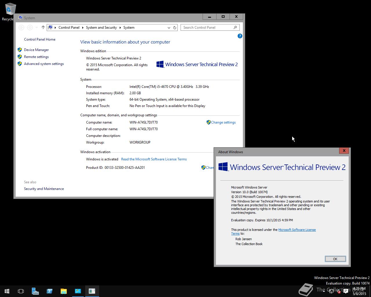Viewport: 371px width, 297px height.
Task: Open Control Panel Home
Action: (x=40, y=39)
